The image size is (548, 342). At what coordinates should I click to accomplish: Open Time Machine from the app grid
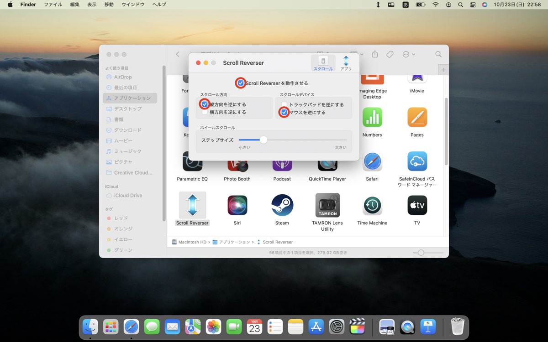tap(372, 205)
